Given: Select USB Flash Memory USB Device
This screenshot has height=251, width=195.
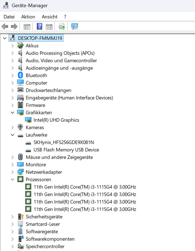Looking at the screenshot, I should click(66, 150).
